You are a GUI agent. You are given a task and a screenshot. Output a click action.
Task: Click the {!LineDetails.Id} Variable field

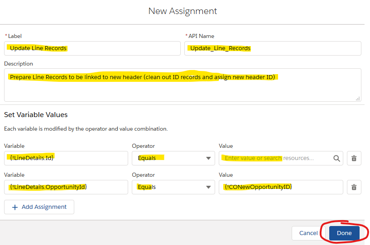click(66, 158)
